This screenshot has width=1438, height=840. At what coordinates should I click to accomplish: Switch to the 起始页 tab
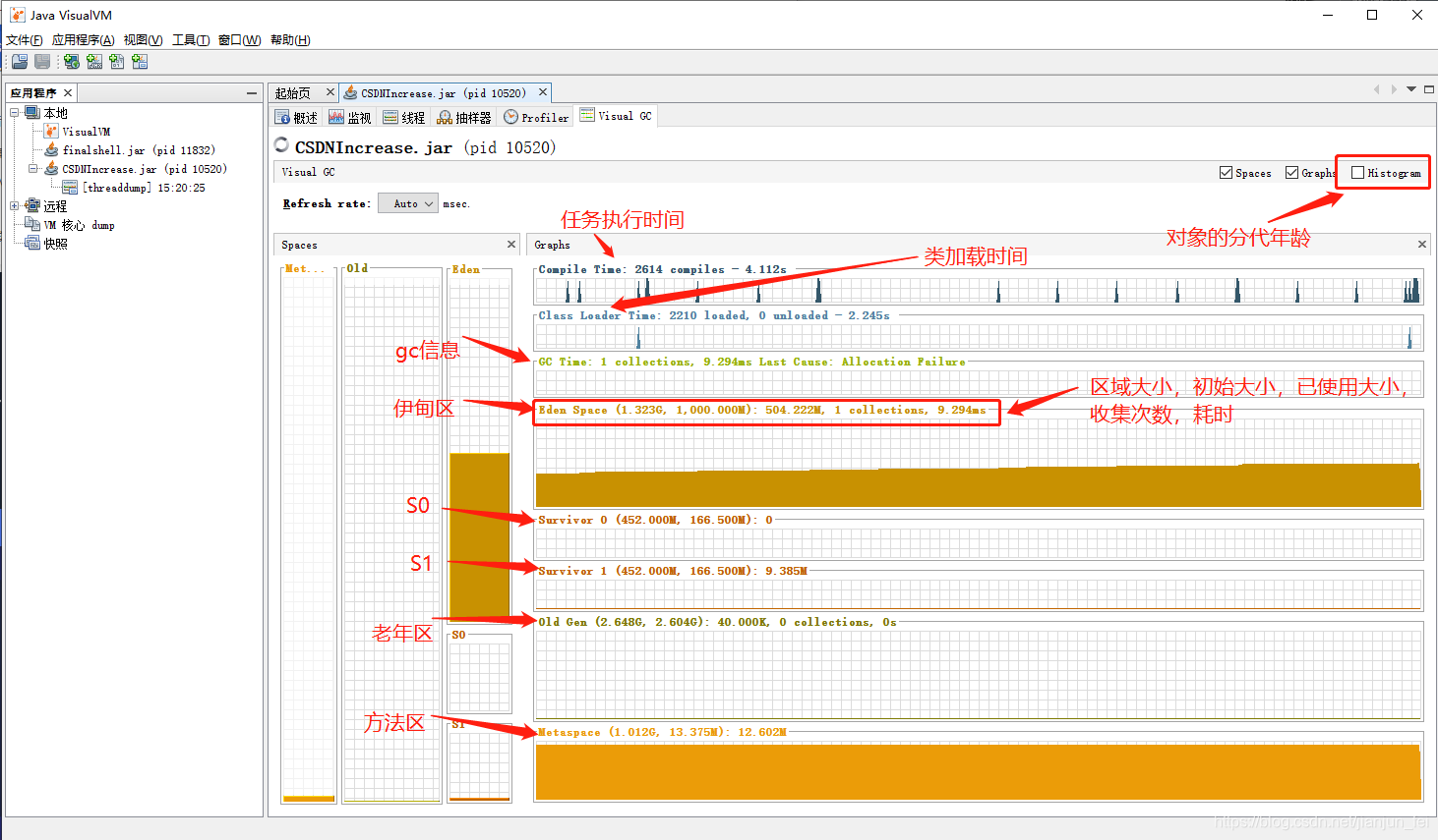pyautogui.click(x=293, y=93)
